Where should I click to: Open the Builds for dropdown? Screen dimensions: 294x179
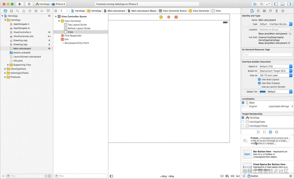(275, 71)
